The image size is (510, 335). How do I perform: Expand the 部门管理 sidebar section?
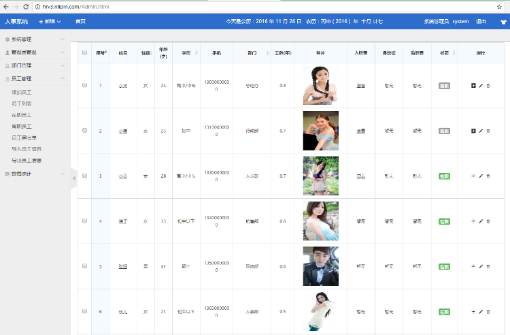coord(35,65)
